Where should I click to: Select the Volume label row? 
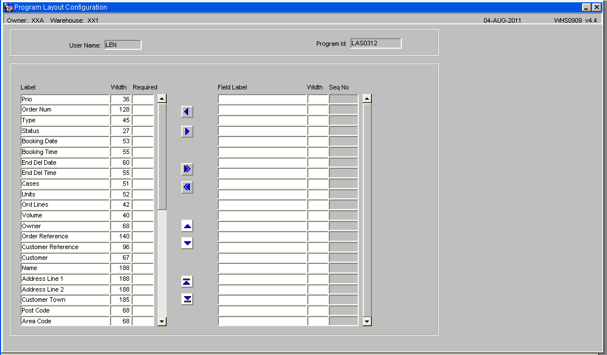click(65, 215)
